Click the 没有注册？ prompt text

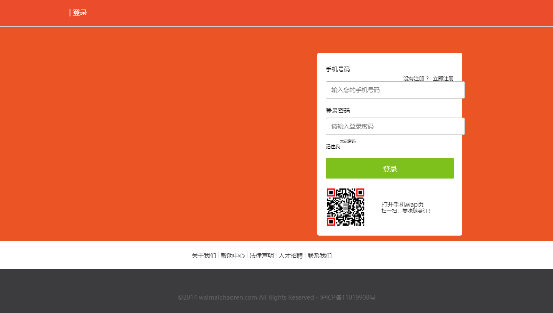[x=416, y=79]
